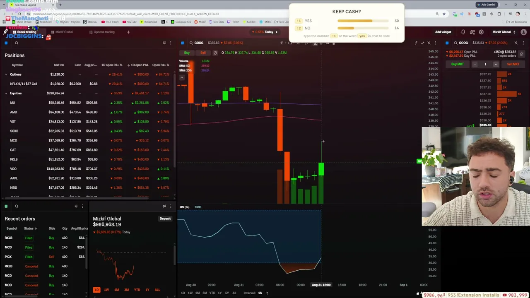Select the 1W range on account chart
This screenshot has width=530, height=298.
tap(106, 290)
